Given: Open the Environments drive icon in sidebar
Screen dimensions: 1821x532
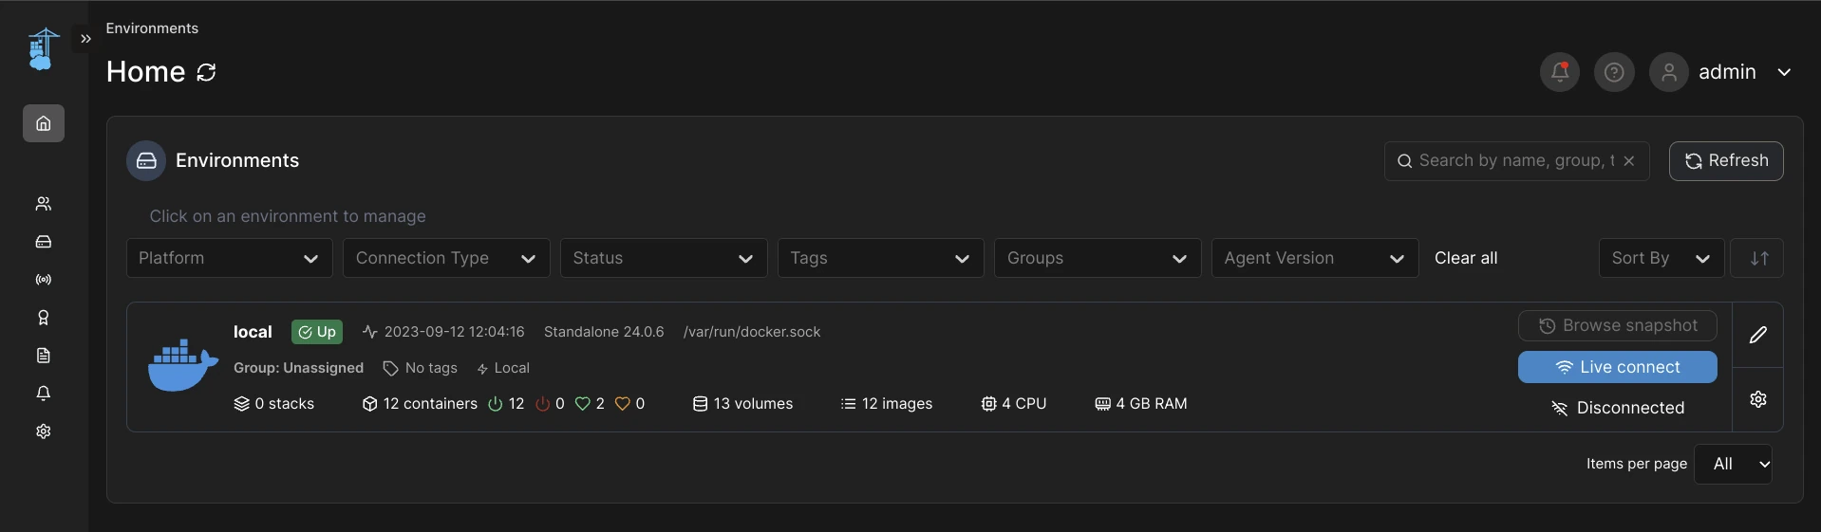Looking at the screenshot, I should coord(44,242).
